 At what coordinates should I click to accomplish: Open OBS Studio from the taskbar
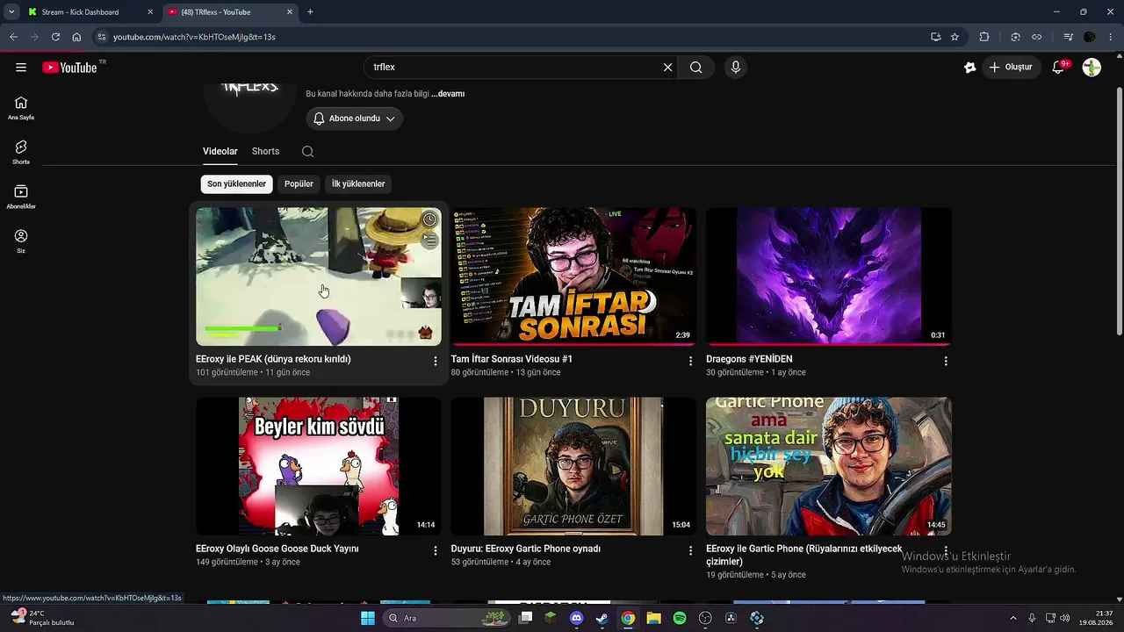(705, 618)
